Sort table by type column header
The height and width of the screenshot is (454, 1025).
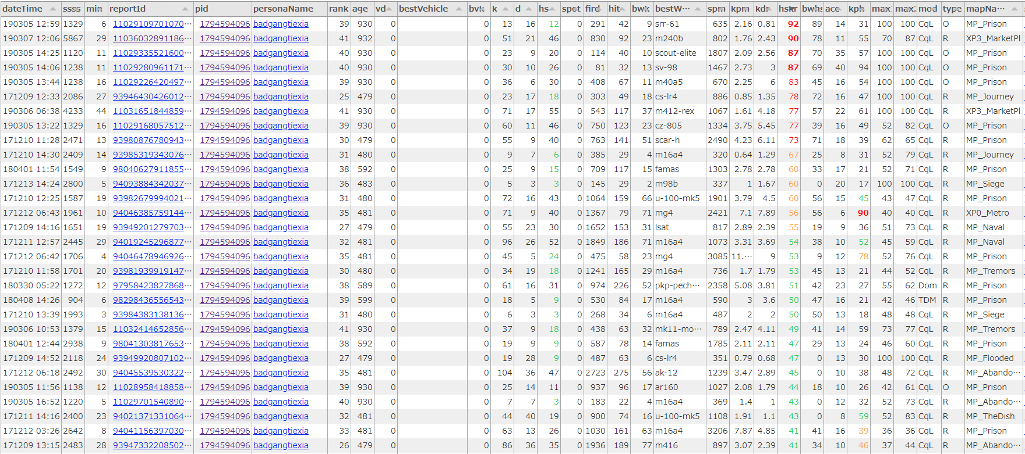(x=953, y=9)
